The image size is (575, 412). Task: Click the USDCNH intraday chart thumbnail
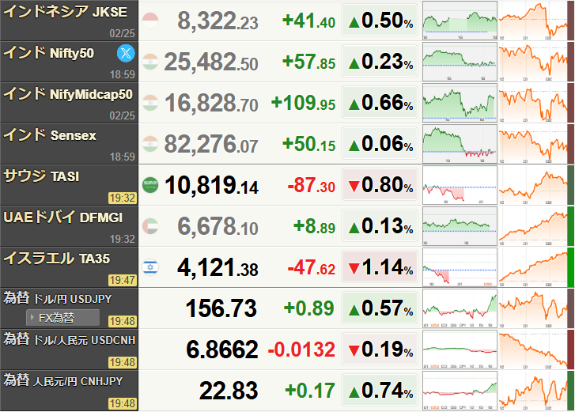(460, 349)
